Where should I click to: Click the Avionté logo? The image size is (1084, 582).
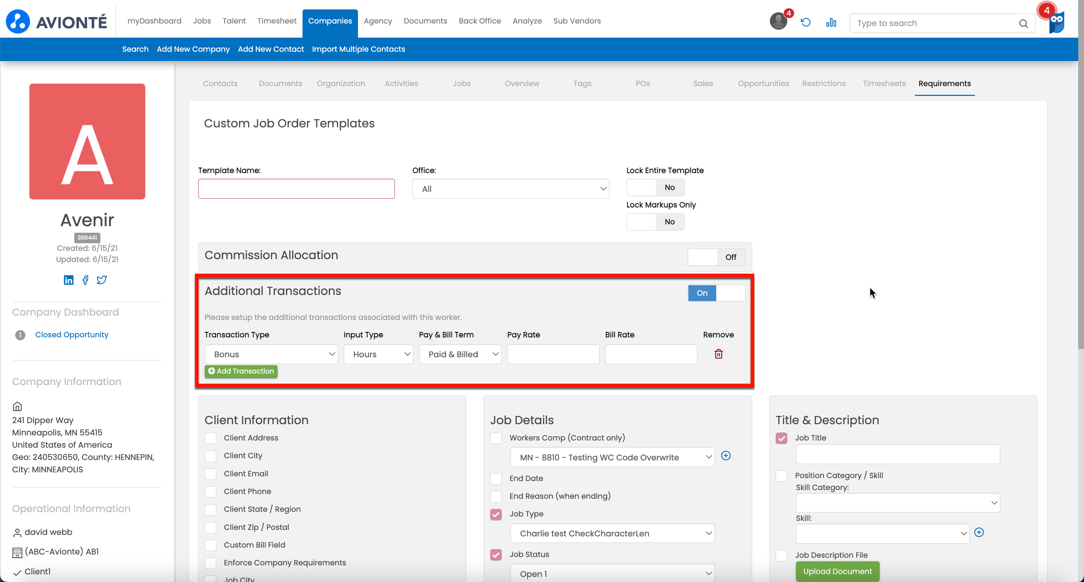(x=57, y=21)
